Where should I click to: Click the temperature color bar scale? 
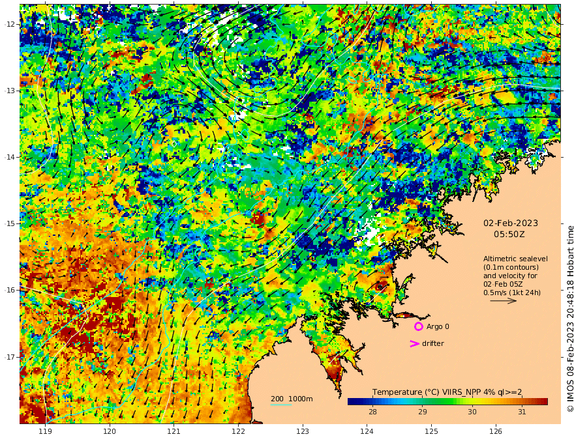pyautogui.click(x=447, y=402)
